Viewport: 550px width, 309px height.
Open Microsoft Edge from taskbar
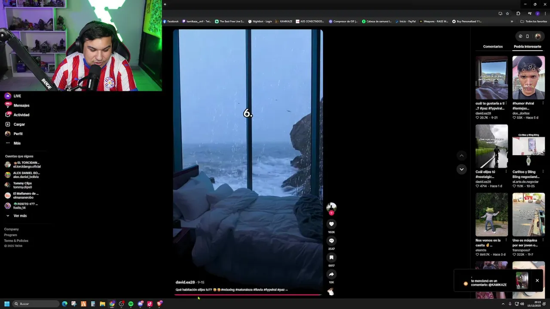[64, 304]
